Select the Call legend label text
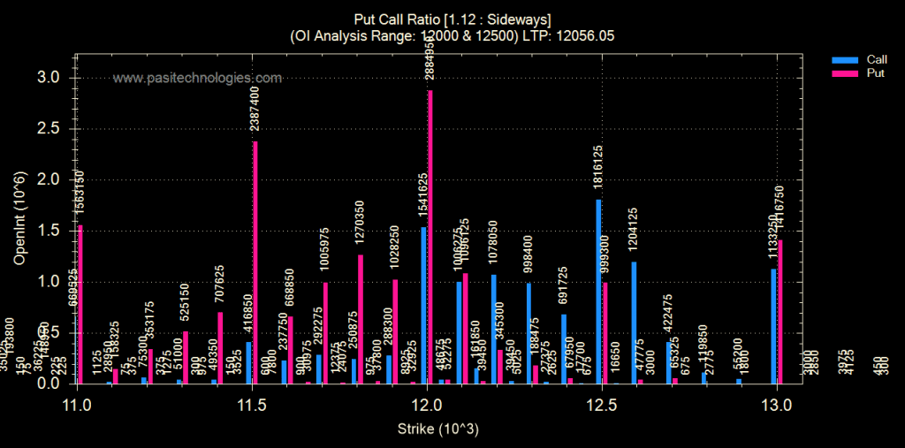This screenshot has width=905, height=448. [878, 59]
